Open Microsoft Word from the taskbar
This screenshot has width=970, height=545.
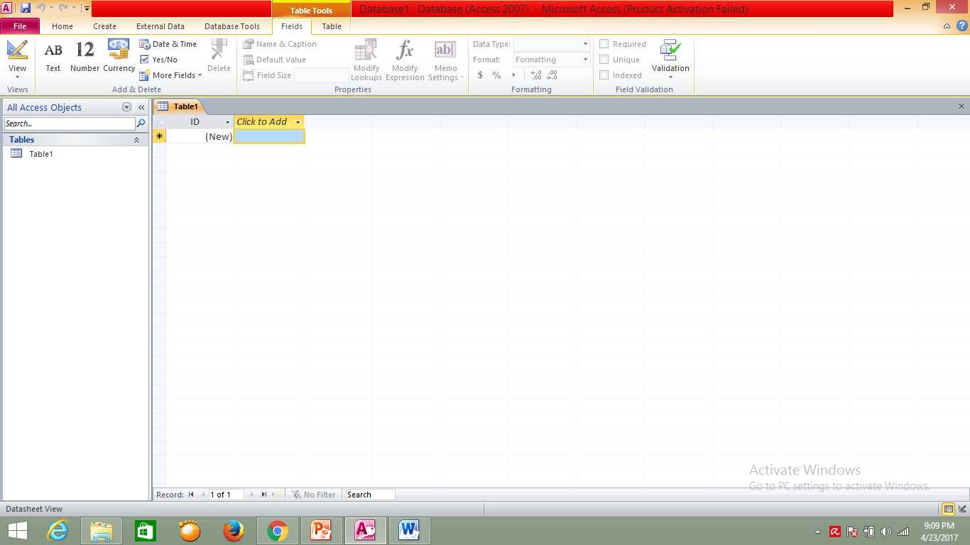(x=409, y=530)
